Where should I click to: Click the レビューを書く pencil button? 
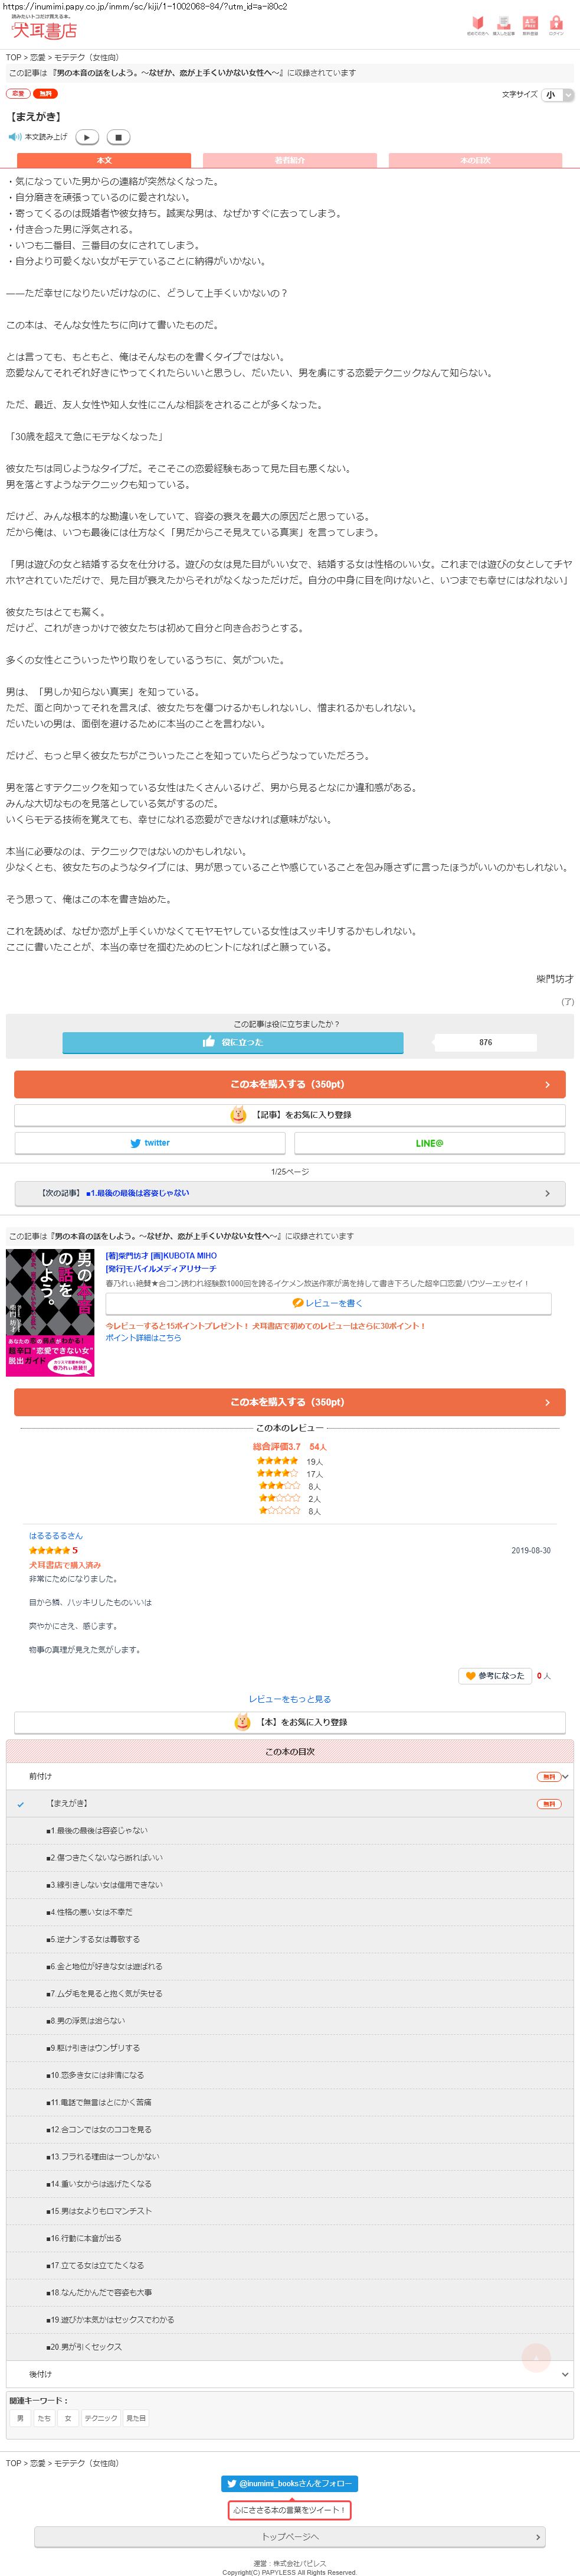pyautogui.click(x=329, y=1303)
